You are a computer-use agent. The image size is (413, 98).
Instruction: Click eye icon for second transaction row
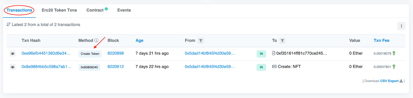click(x=12, y=67)
